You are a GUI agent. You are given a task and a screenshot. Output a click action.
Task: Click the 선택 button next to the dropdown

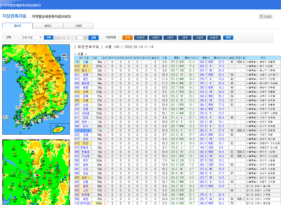click(x=48, y=37)
